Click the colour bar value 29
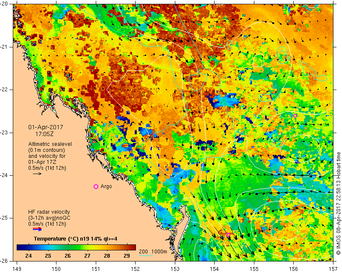342x273 pixels. click(x=127, y=256)
